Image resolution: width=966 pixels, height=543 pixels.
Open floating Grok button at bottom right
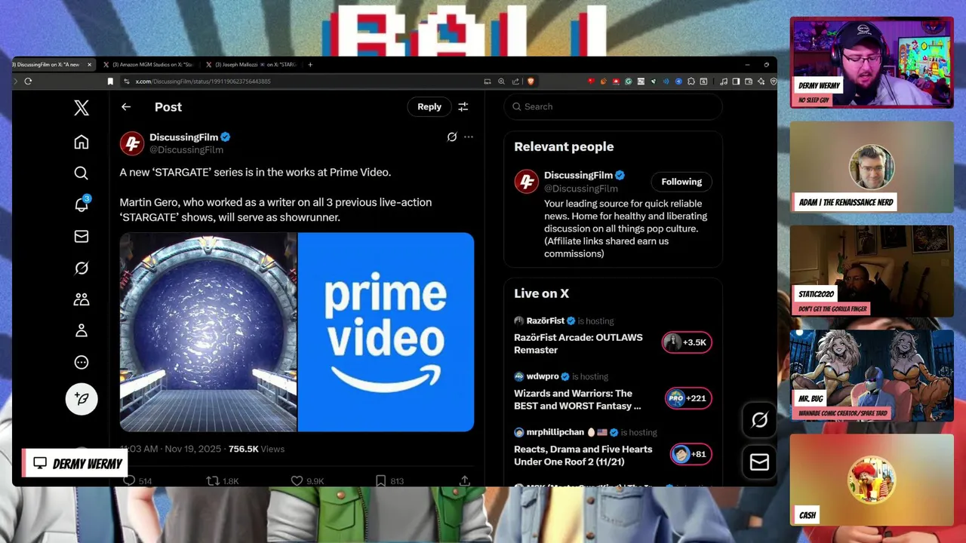pyautogui.click(x=759, y=420)
